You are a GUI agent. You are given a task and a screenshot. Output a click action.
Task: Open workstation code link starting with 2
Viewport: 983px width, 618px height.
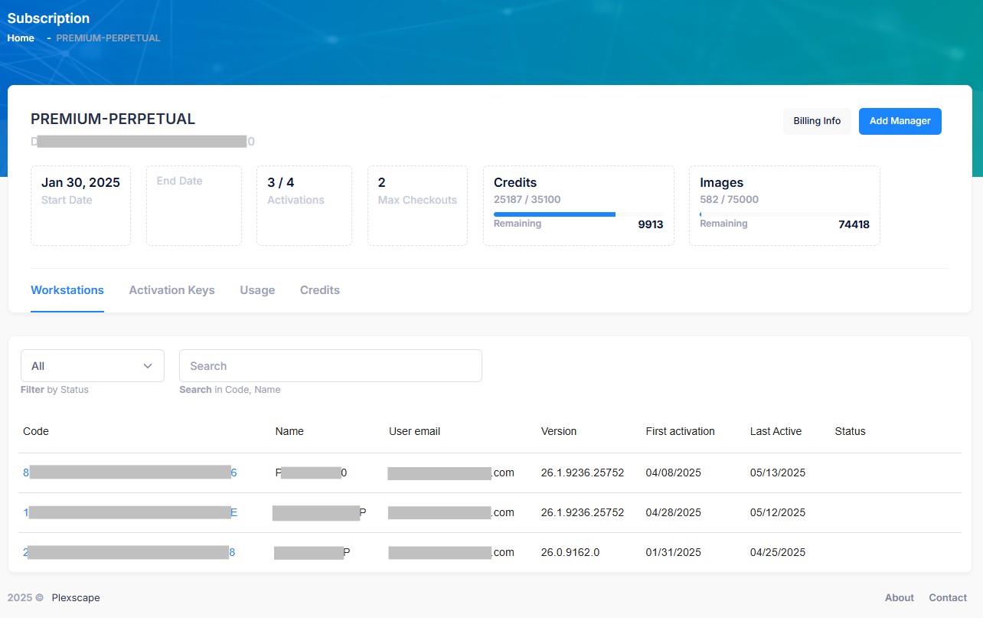point(129,552)
